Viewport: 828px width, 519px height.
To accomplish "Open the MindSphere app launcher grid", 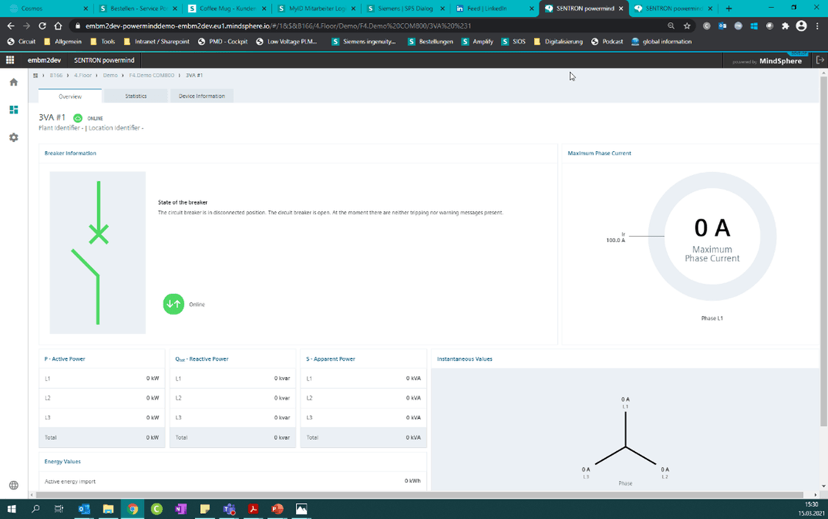I will click(10, 60).
